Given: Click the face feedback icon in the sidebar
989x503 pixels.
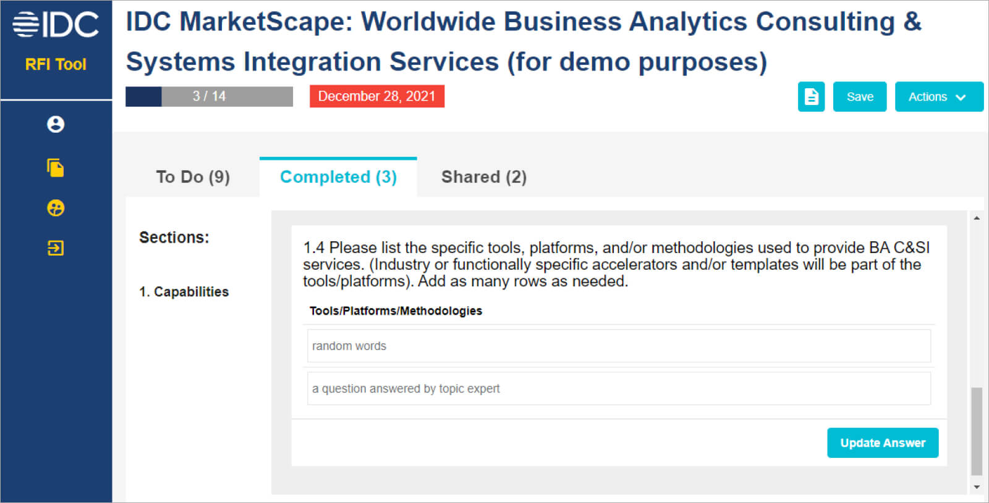Looking at the screenshot, I should [56, 208].
